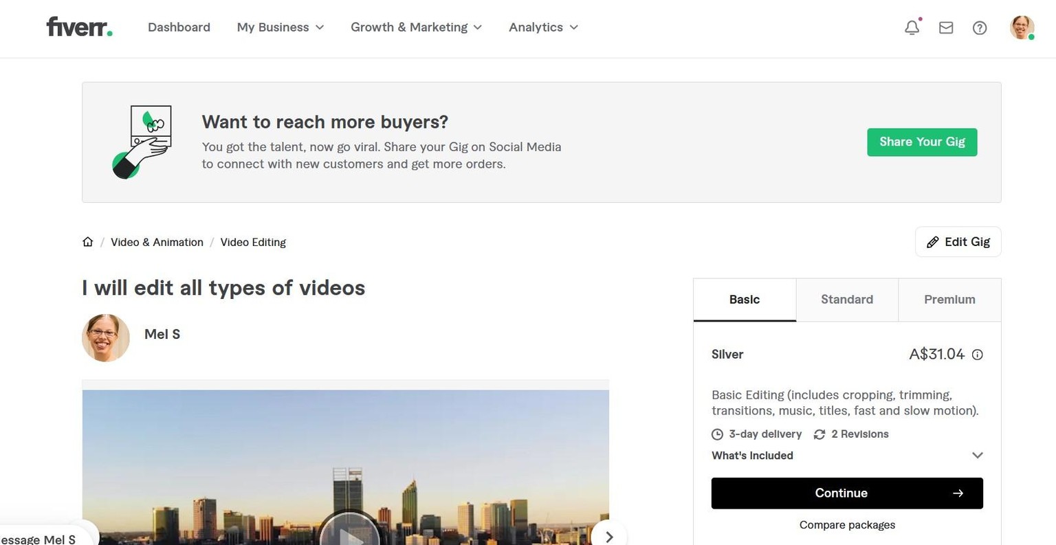Click the price info icon beside A$31.04
Viewport: 1056px width, 545px height.
pos(978,355)
